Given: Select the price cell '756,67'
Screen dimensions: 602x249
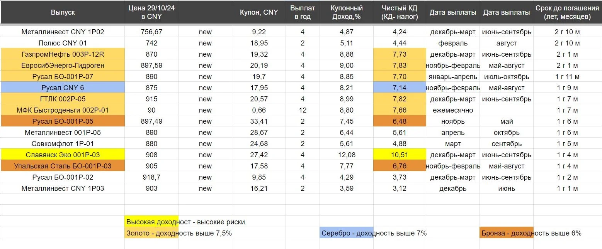Looking at the screenshot, I should (x=151, y=32).
